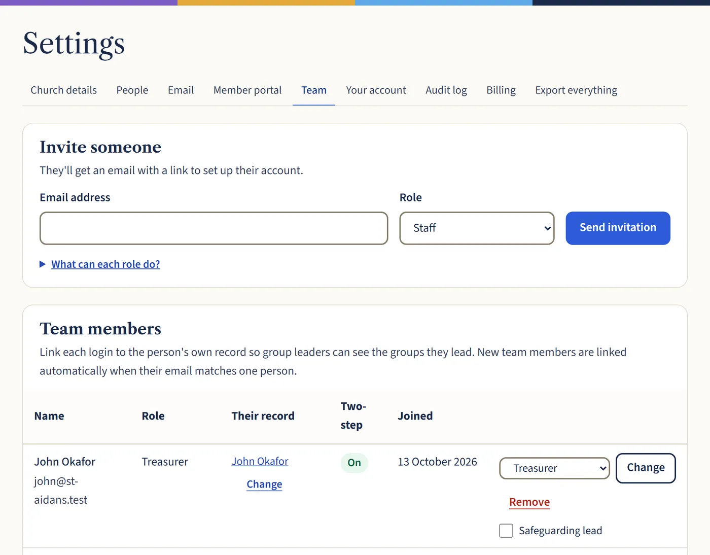
Task: Click the joined date 13 October 2026
Action: pyautogui.click(x=437, y=462)
